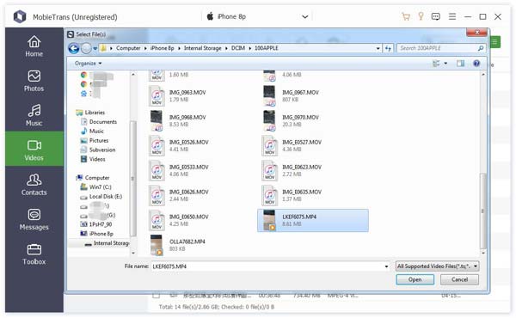Select the file IMG_E0635.MOV
The width and height of the screenshot is (516, 318).
292,195
